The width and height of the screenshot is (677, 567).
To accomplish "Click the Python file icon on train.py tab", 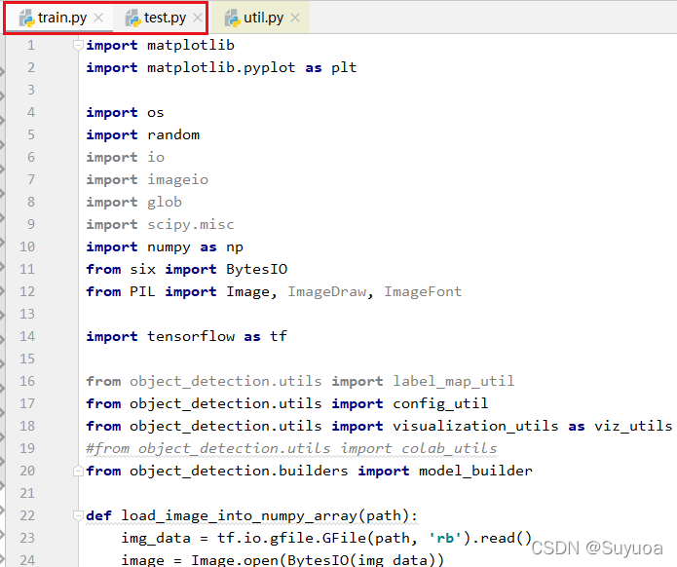I will (x=26, y=19).
